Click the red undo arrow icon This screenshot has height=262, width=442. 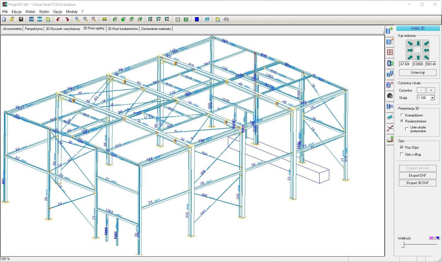(x=58, y=19)
